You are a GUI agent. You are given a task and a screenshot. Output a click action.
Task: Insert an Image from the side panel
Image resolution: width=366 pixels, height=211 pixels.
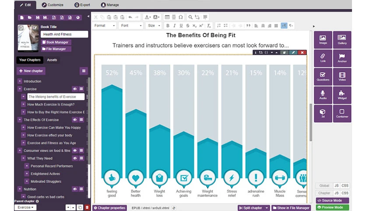pos(323,40)
